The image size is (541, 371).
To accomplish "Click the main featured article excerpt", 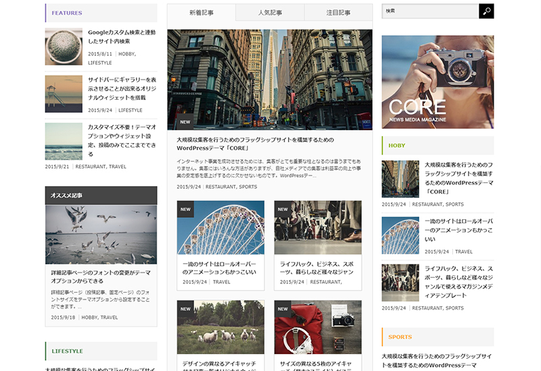I will [x=269, y=168].
